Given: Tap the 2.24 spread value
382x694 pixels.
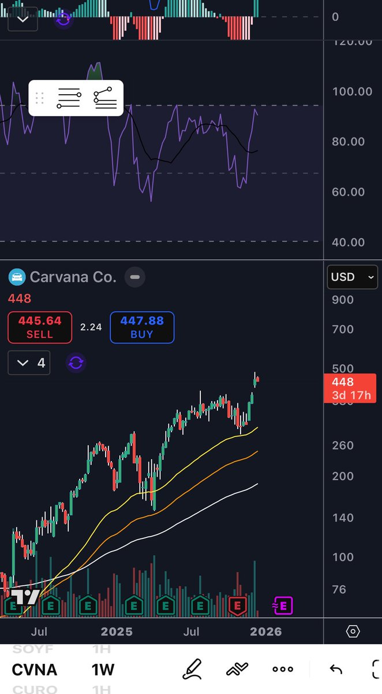Looking at the screenshot, I should coord(91,327).
